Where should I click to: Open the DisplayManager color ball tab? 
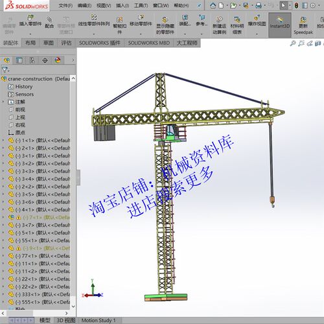(58, 60)
